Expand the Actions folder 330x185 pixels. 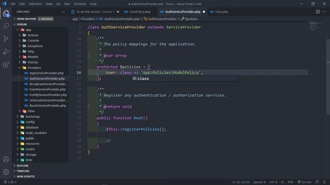[33, 35]
